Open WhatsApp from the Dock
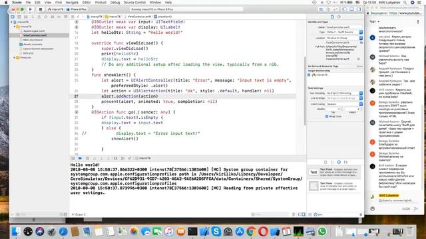 point(322,232)
